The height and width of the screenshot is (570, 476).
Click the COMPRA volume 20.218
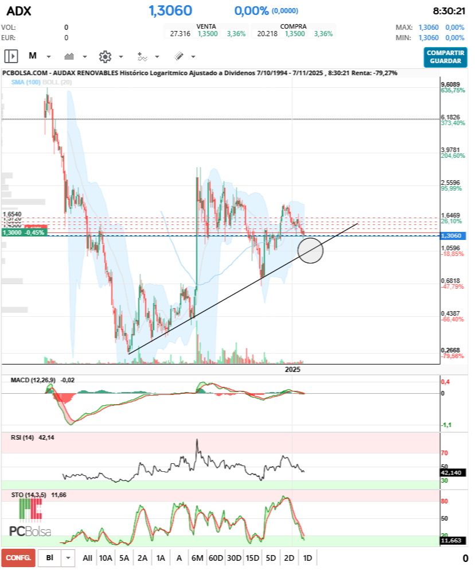point(267,34)
